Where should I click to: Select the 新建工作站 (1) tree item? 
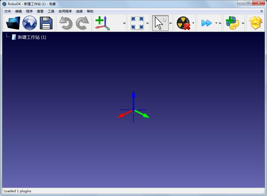pos(32,37)
